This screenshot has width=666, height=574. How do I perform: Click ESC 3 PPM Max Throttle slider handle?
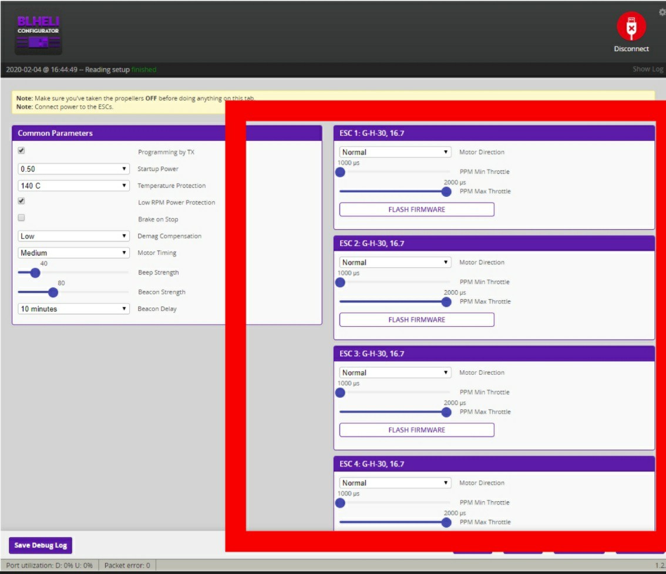(x=446, y=412)
